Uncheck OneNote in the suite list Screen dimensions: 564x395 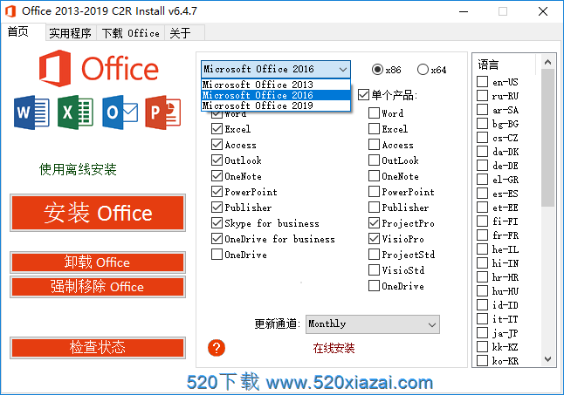(217, 175)
